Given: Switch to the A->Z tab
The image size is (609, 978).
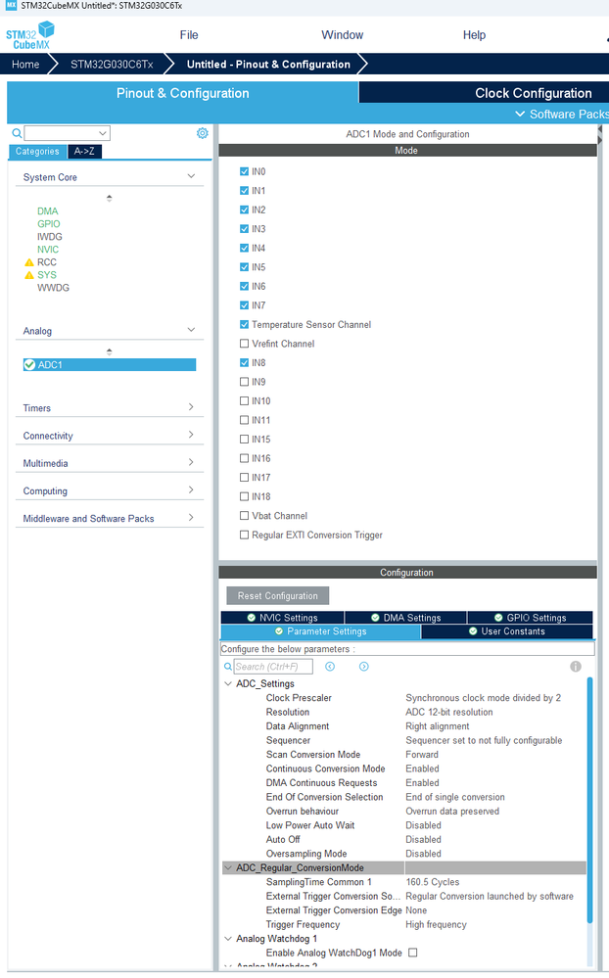Looking at the screenshot, I should pyautogui.click(x=84, y=151).
